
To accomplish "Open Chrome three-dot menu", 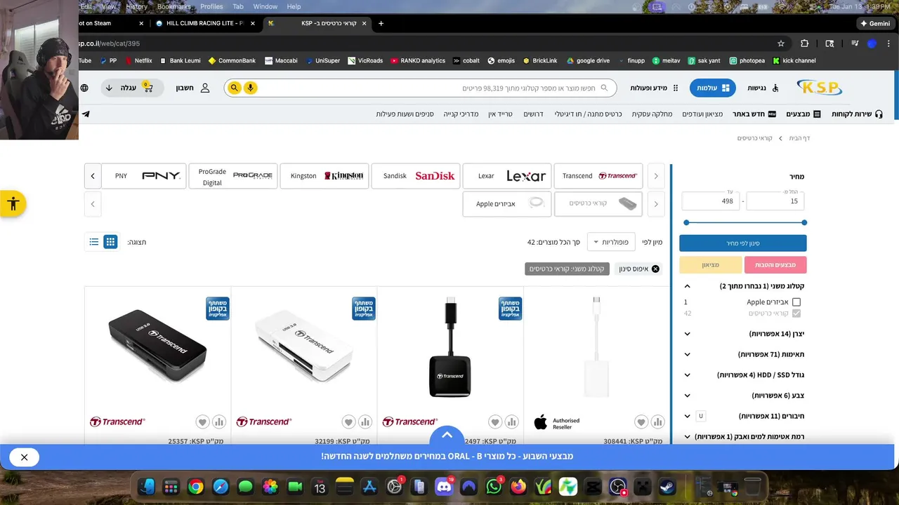I will click(x=888, y=43).
